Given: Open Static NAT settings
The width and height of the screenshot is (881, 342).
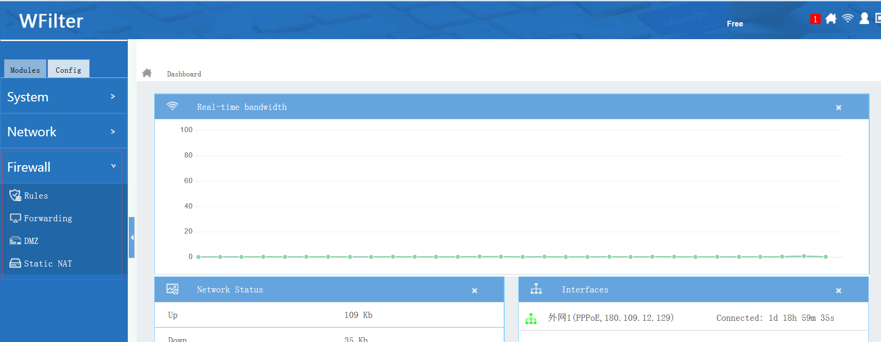Looking at the screenshot, I should pyautogui.click(x=48, y=264).
